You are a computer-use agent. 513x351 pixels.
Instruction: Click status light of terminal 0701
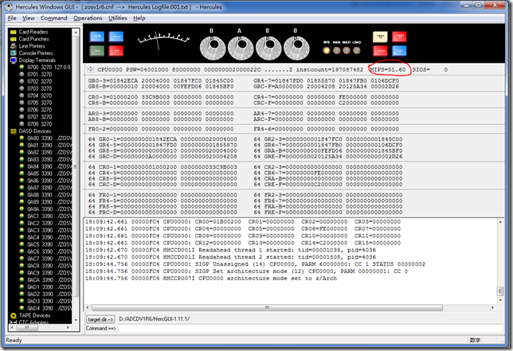coord(22,74)
